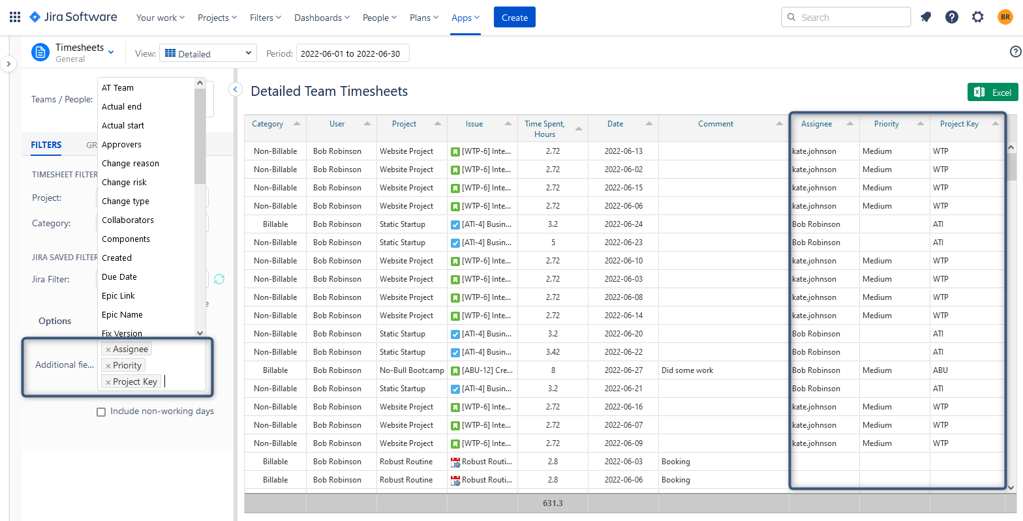Click the Timesheets document icon

pos(40,53)
